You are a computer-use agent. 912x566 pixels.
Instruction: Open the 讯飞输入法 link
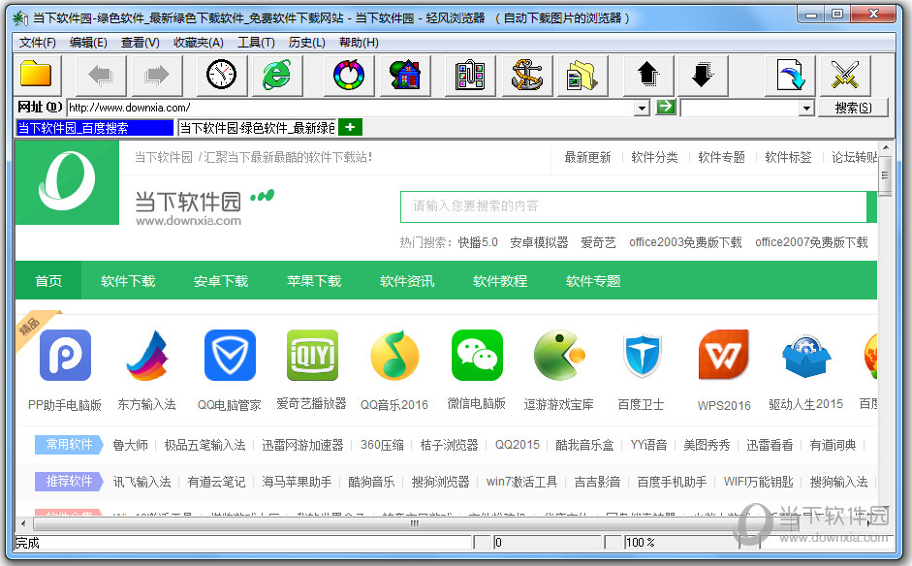(x=142, y=482)
